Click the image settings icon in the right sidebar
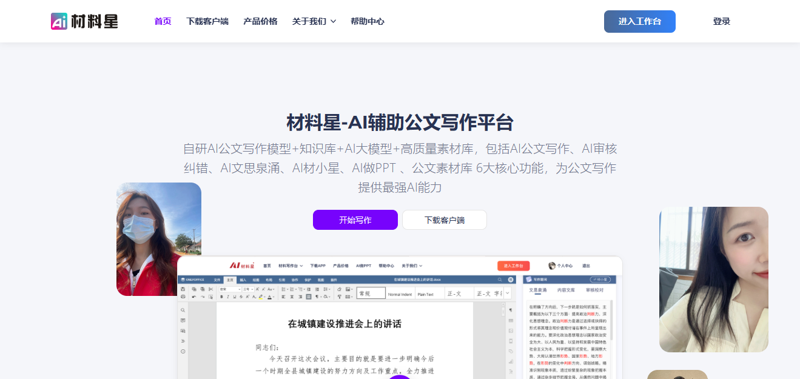 511,330
